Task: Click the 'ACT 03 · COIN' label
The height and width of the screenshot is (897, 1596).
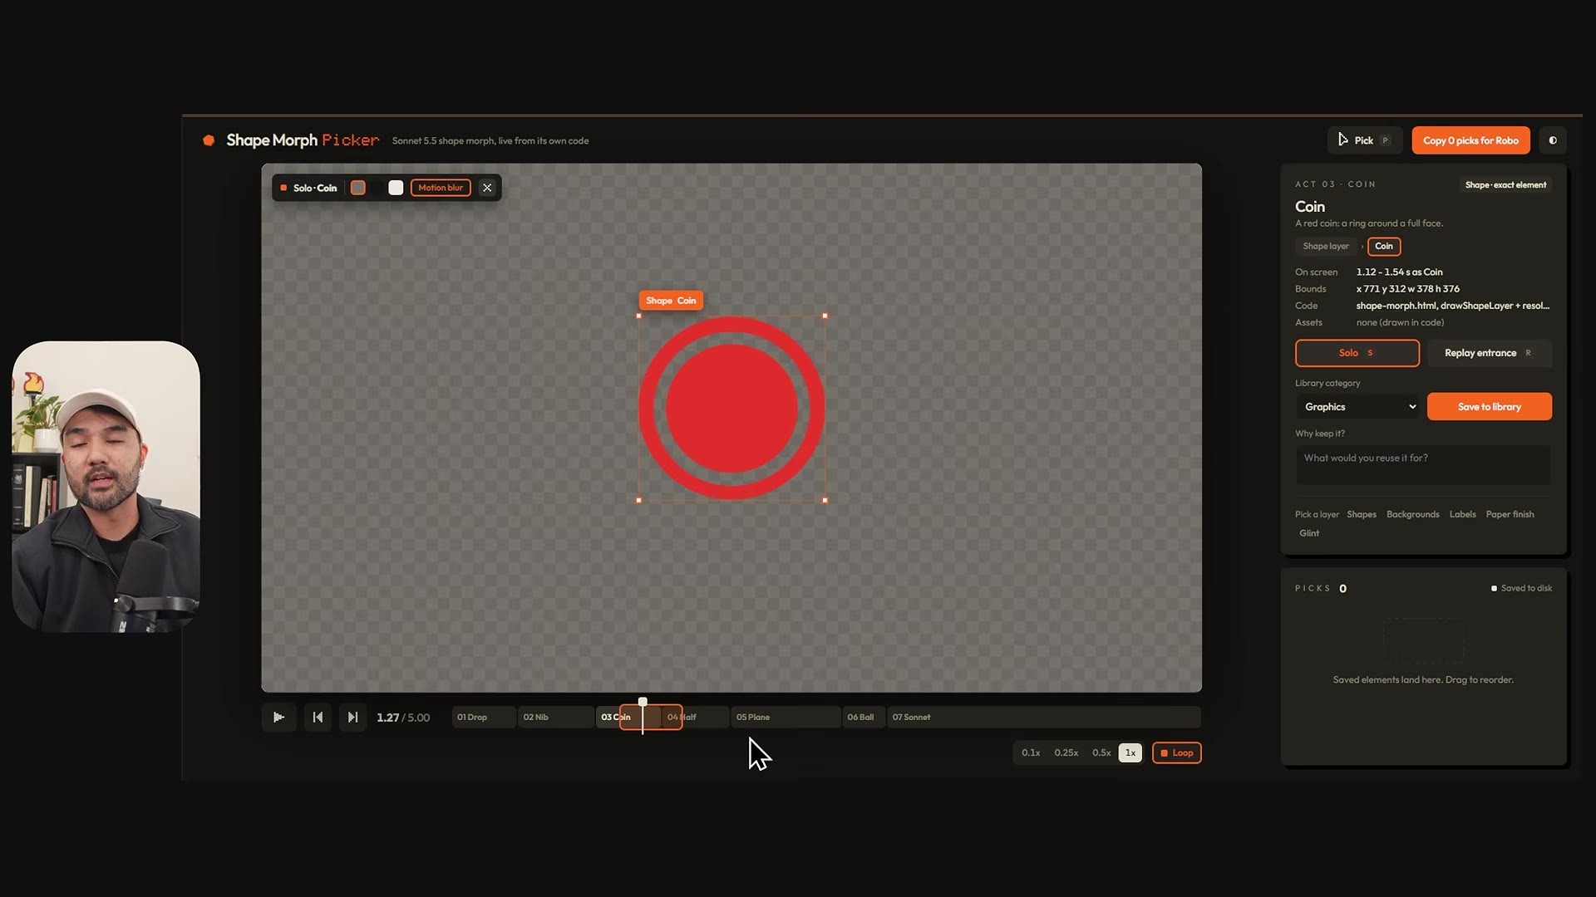Action: pyautogui.click(x=1335, y=184)
